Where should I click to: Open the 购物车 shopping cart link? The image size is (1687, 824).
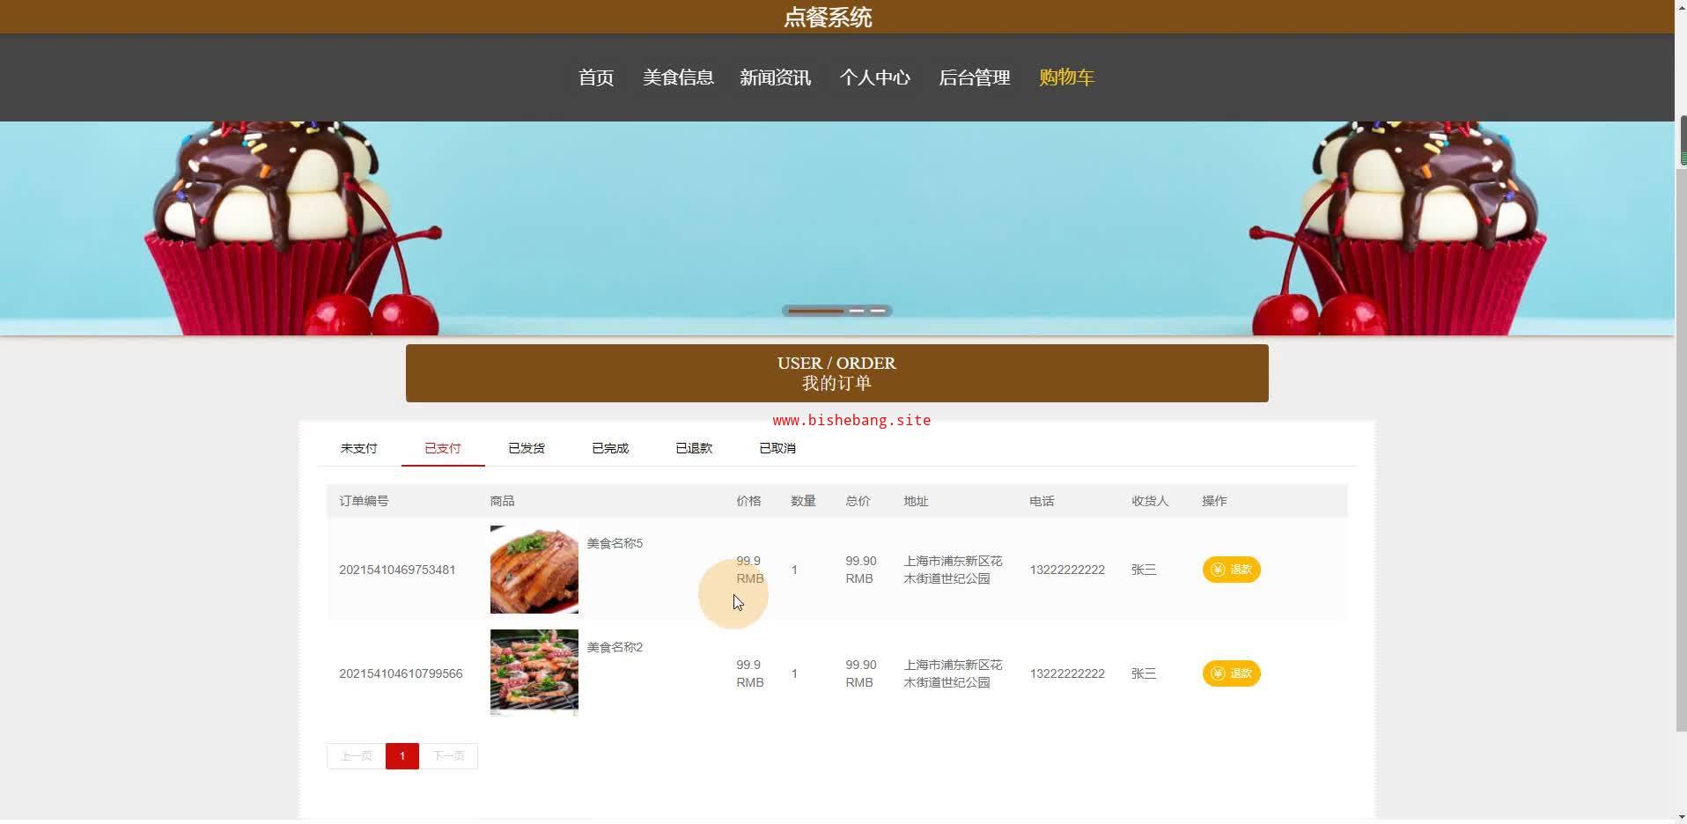(1066, 77)
